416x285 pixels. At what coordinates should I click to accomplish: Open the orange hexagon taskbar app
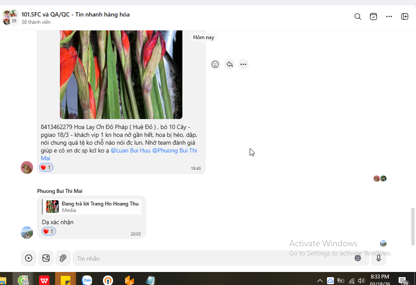[129, 280]
